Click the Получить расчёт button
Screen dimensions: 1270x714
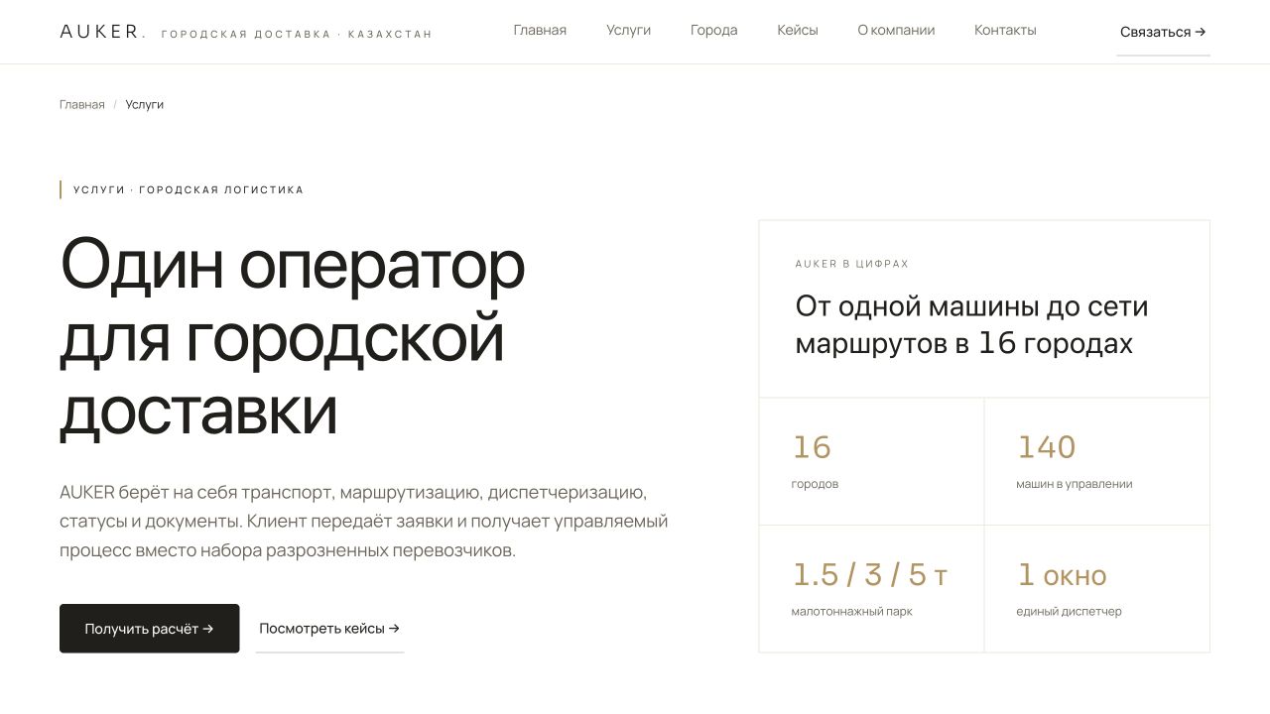point(149,629)
